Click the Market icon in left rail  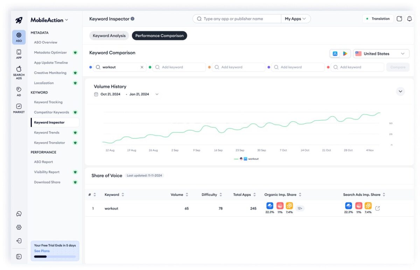point(19,108)
